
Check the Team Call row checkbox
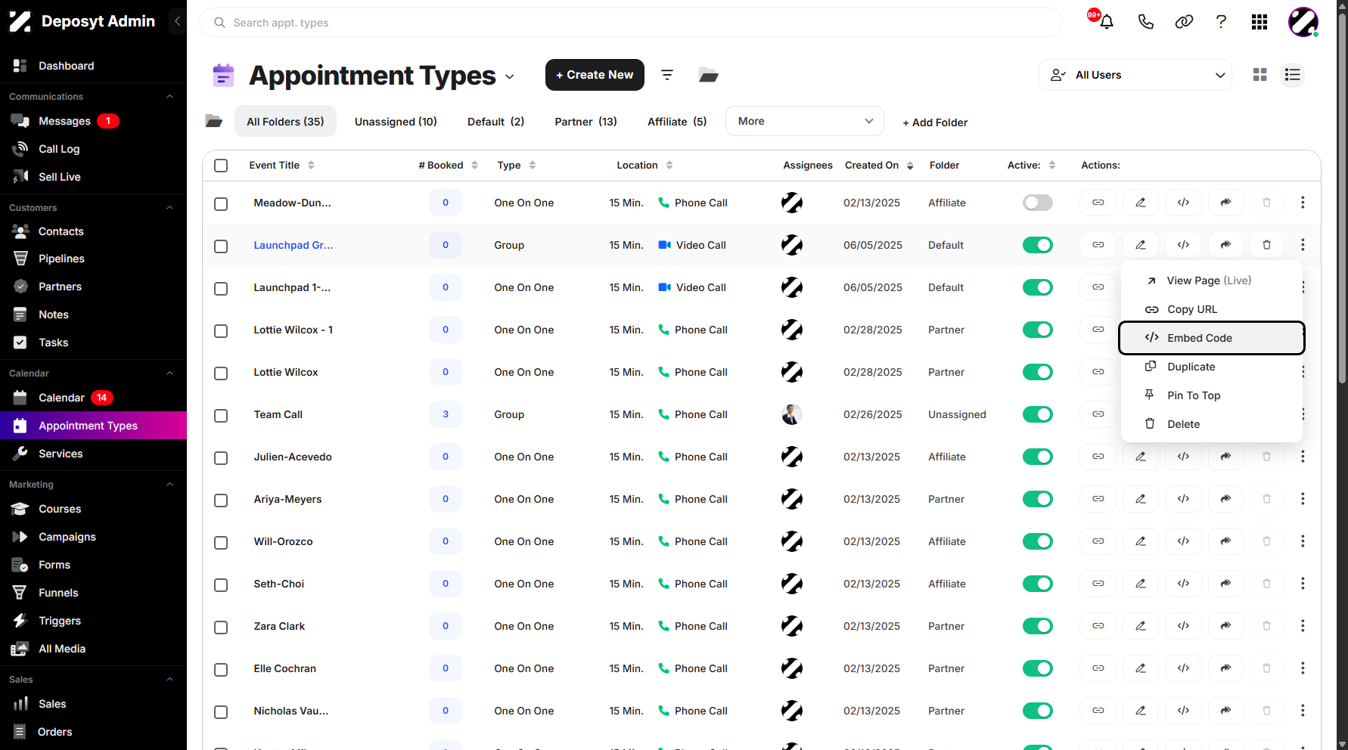tap(221, 415)
